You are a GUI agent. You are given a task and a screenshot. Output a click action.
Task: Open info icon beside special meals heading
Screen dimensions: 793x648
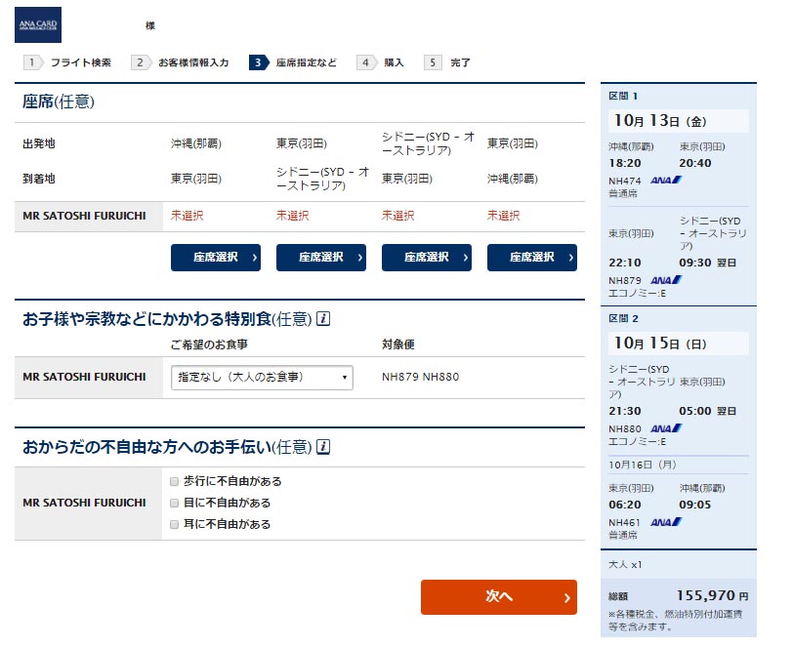pyautogui.click(x=323, y=318)
